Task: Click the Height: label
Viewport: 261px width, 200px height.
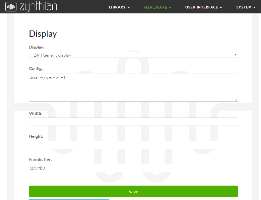Action: (x=36, y=136)
